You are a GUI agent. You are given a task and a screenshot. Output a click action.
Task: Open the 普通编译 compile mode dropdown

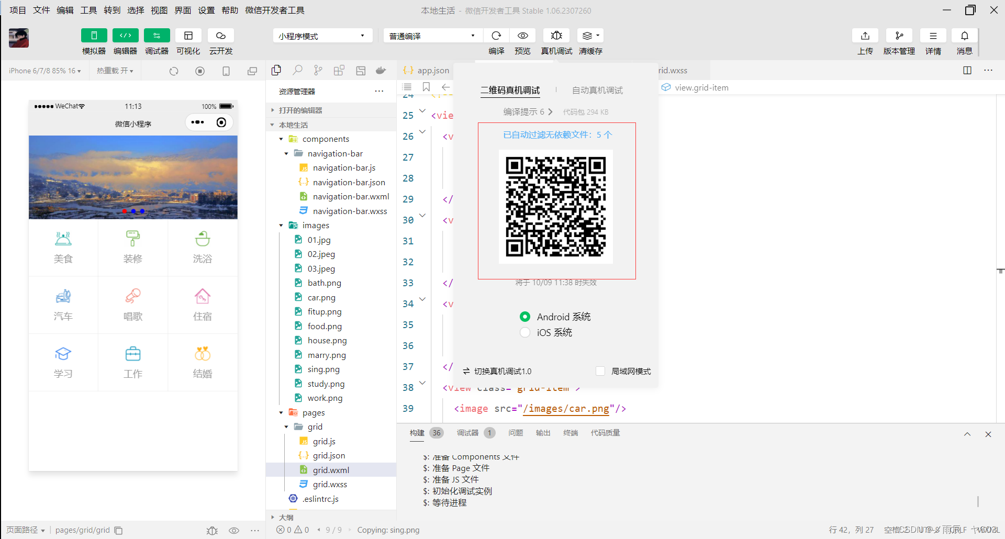(x=432, y=36)
